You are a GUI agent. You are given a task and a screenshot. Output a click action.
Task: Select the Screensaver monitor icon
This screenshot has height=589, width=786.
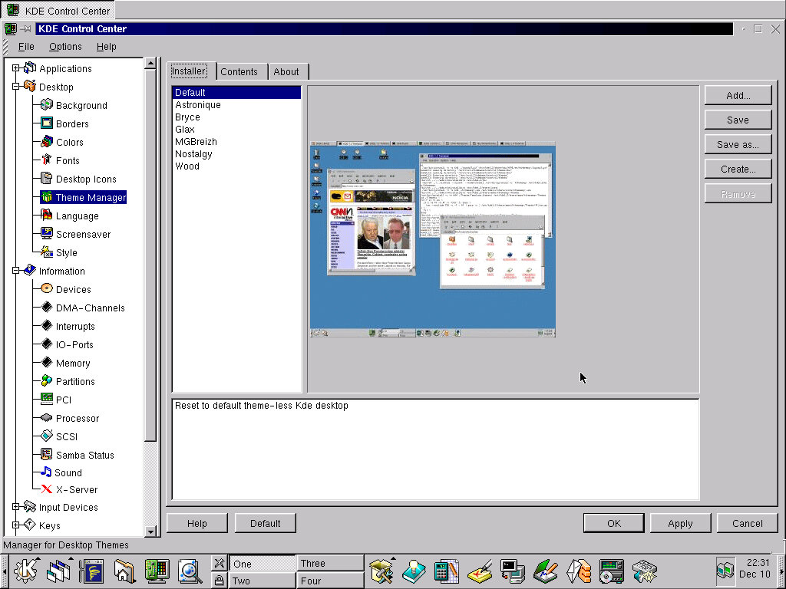coord(47,234)
